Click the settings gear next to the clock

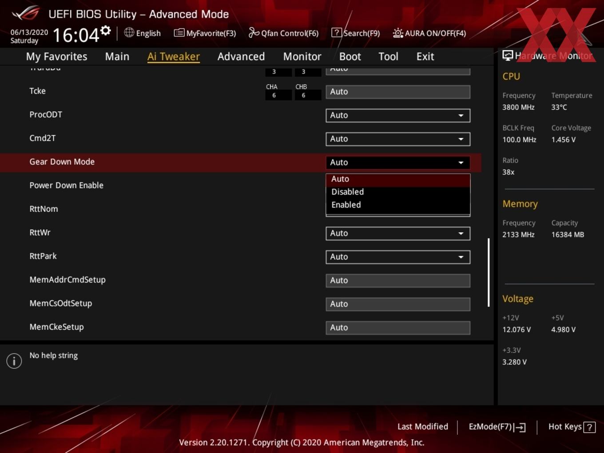coord(106,31)
